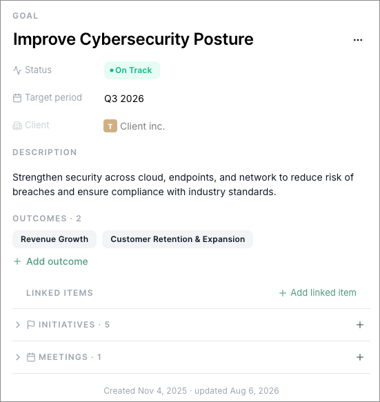Click the Client inc. avatar badge
The width and height of the screenshot is (380, 402).
coord(110,126)
